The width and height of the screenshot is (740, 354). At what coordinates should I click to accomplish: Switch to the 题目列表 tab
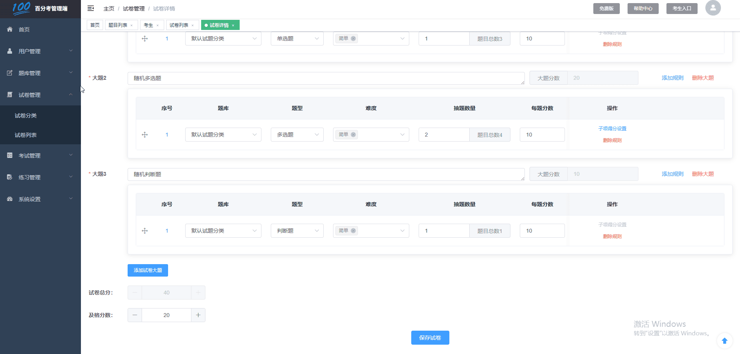(x=118, y=25)
